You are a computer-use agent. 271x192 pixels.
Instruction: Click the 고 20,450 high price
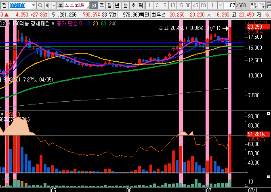pos(242,15)
